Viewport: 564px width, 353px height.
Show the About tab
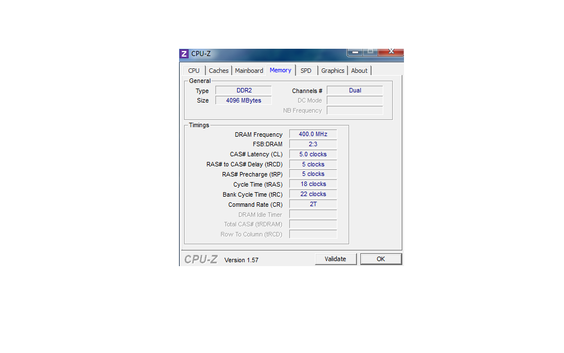coord(359,71)
